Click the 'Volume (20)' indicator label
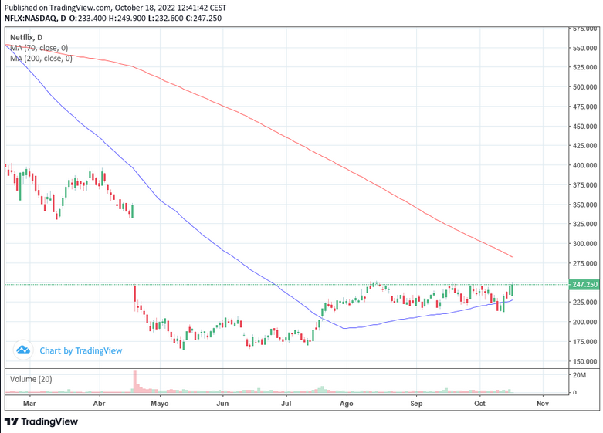603x433 pixels. point(31,379)
